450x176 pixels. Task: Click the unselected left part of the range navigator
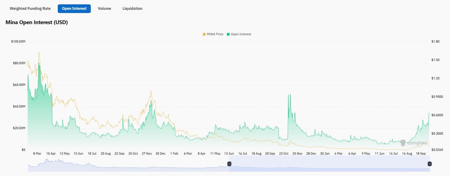coord(129,164)
